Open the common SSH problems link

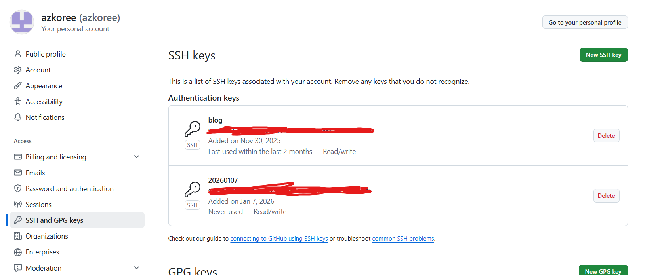click(x=403, y=239)
